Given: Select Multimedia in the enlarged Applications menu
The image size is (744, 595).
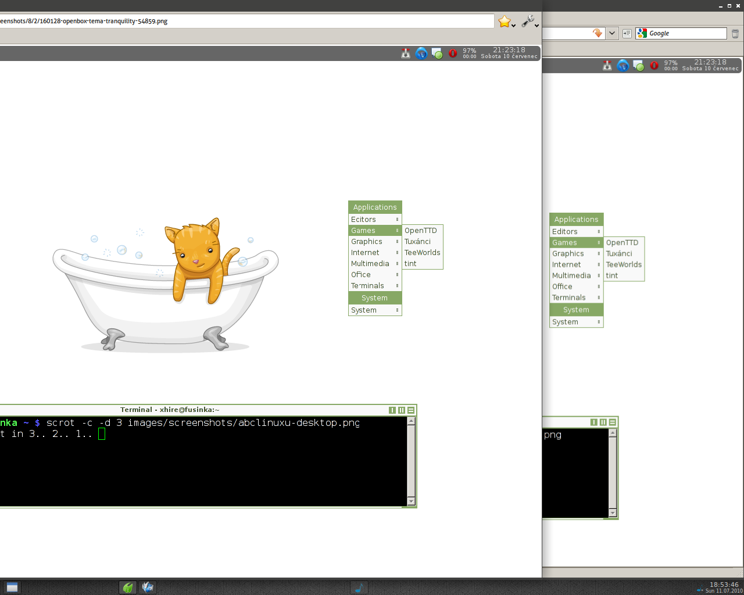Looking at the screenshot, I should tap(375, 264).
